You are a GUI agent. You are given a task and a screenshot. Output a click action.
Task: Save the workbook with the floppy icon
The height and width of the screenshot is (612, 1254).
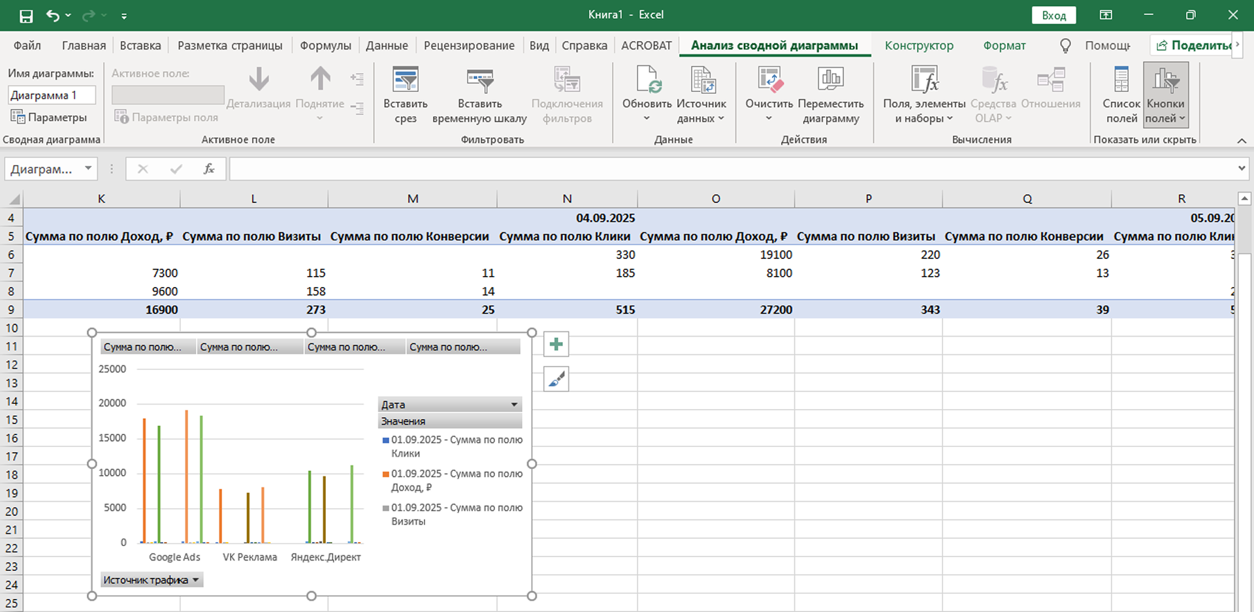[26, 16]
